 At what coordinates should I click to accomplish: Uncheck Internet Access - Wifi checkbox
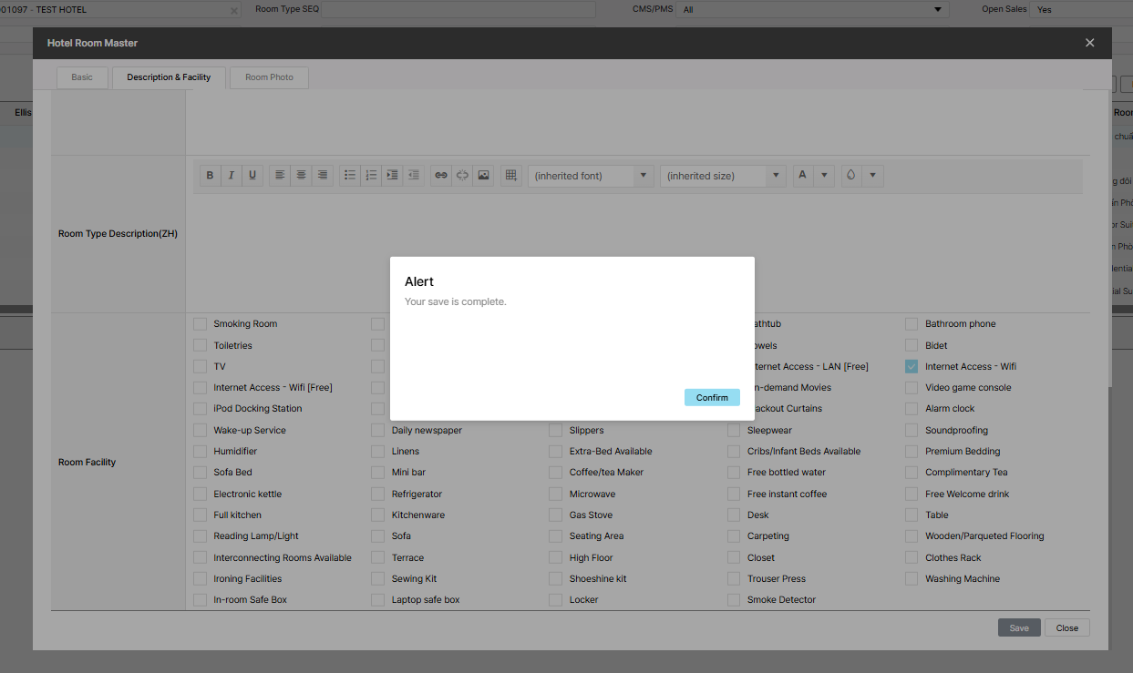(912, 367)
